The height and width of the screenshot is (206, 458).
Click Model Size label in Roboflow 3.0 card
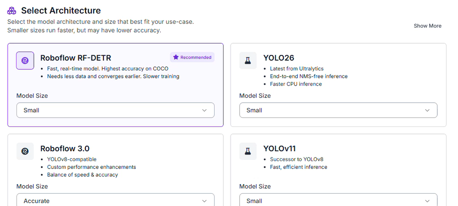[x=32, y=186]
